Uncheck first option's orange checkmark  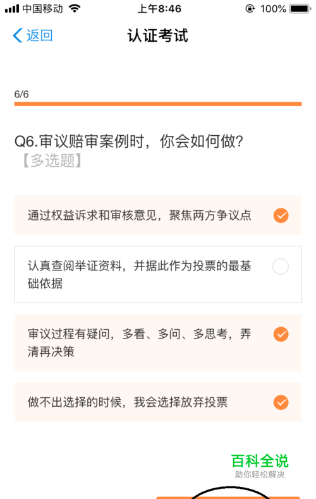pos(281,215)
